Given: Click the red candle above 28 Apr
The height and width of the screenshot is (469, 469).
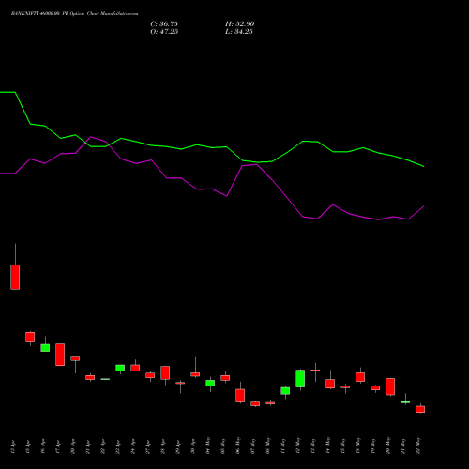Looking at the screenshot, I should tap(165, 372).
